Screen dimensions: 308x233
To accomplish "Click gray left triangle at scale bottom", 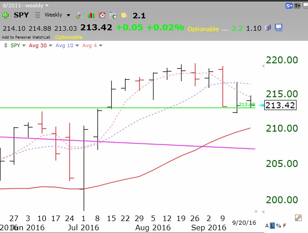I will 263,212.
